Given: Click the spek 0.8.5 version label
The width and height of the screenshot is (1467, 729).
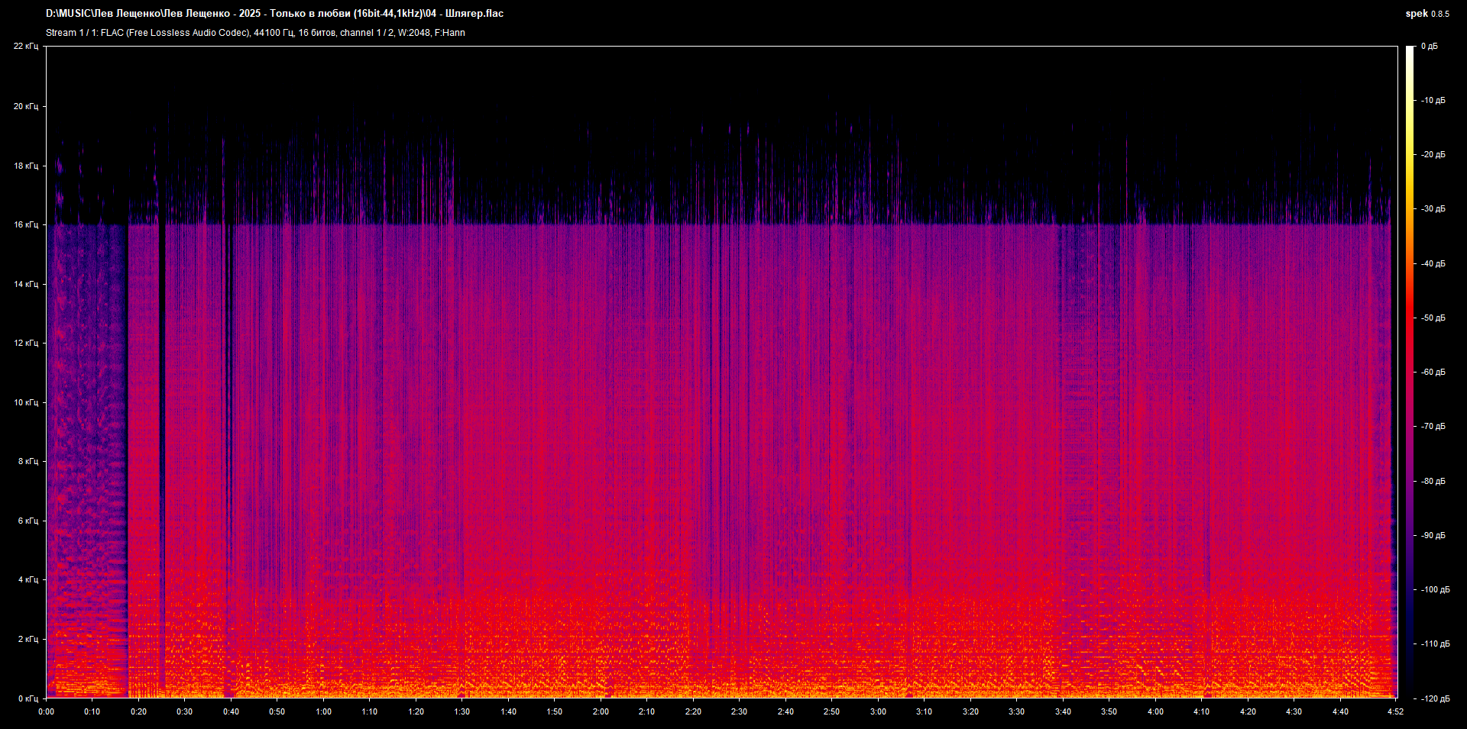Looking at the screenshot, I should click(x=1427, y=14).
